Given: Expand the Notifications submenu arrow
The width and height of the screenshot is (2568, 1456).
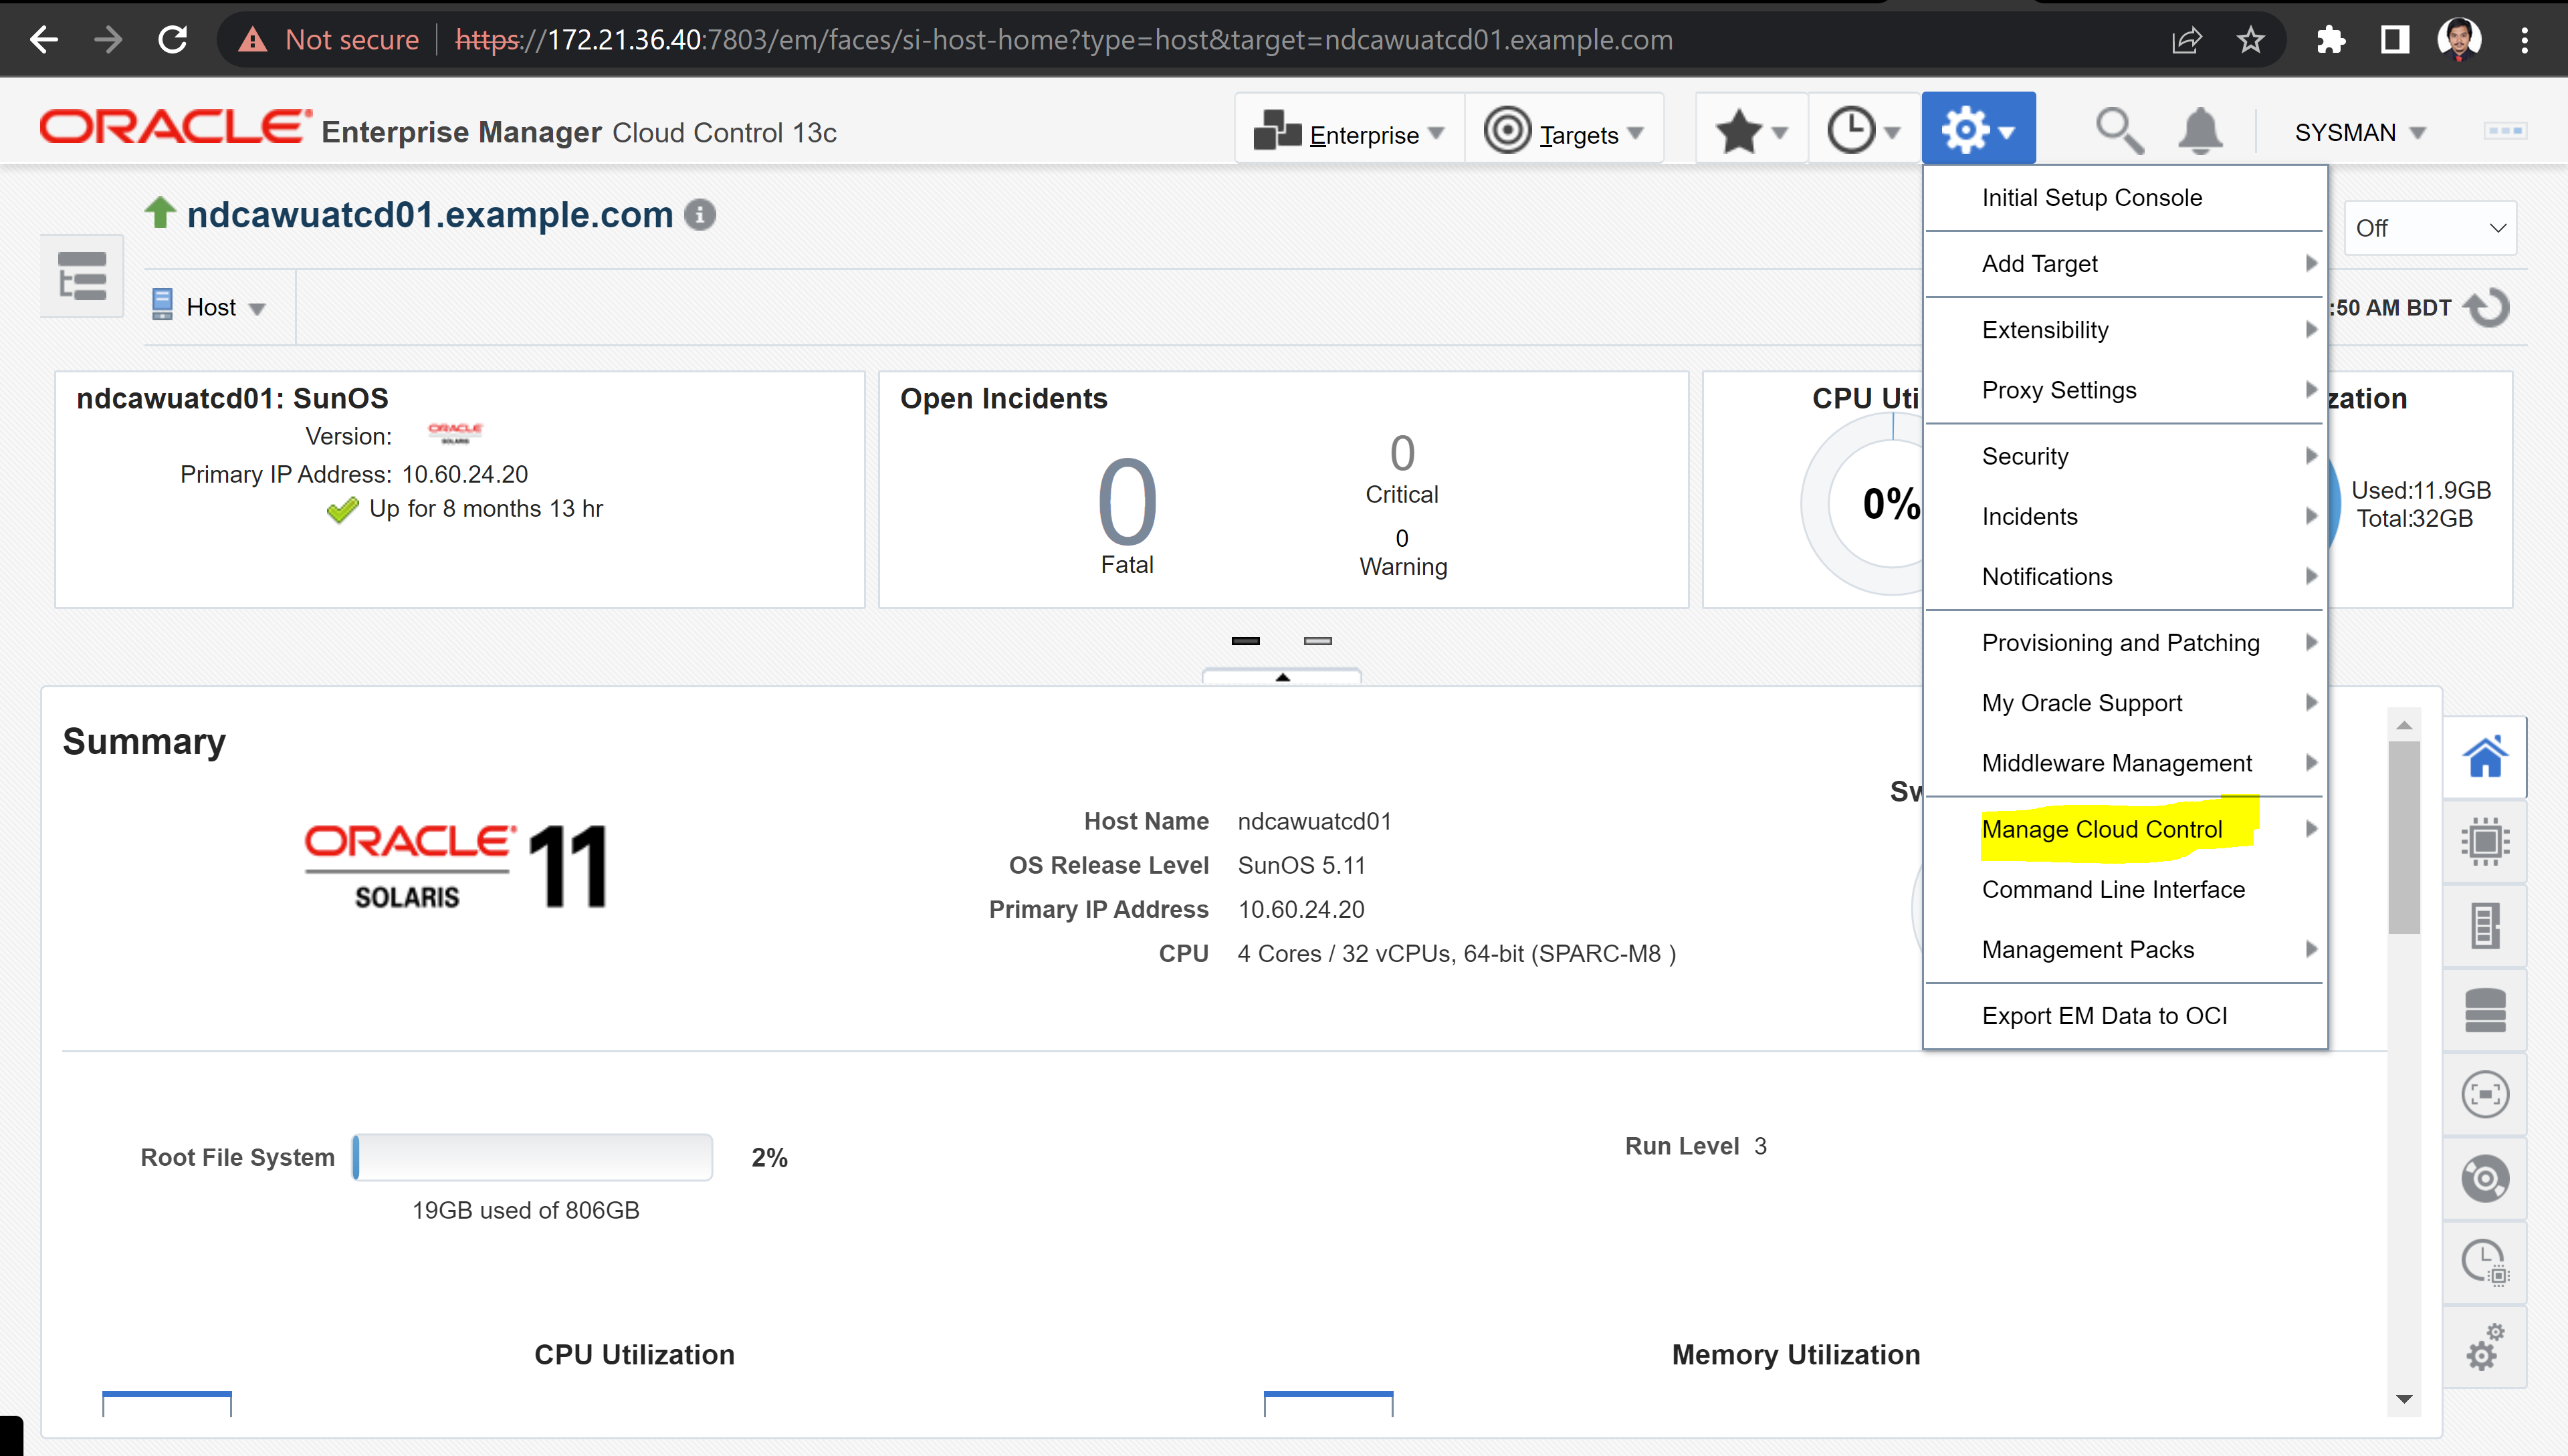Looking at the screenshot, I should (2311, 576).
